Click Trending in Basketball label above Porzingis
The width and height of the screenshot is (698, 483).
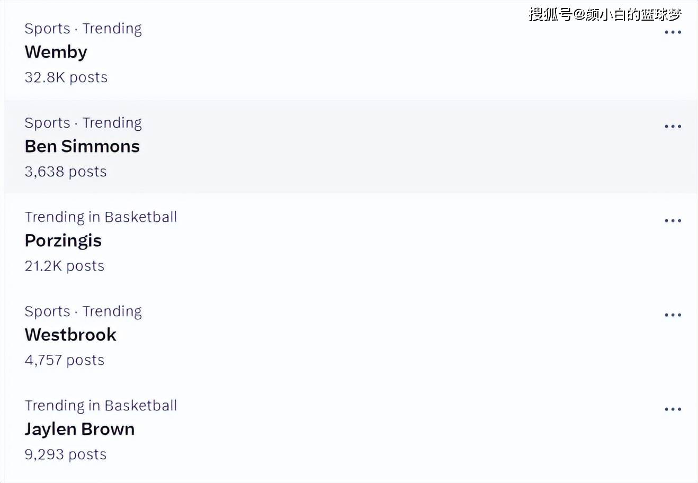[x=101, y=217]
